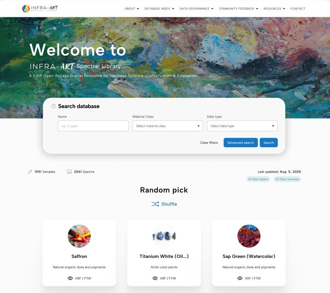This screenshot has height=293, width=330.
Task: Click the INFRA-ART rainbow logo icon
Action: point(26,9)
